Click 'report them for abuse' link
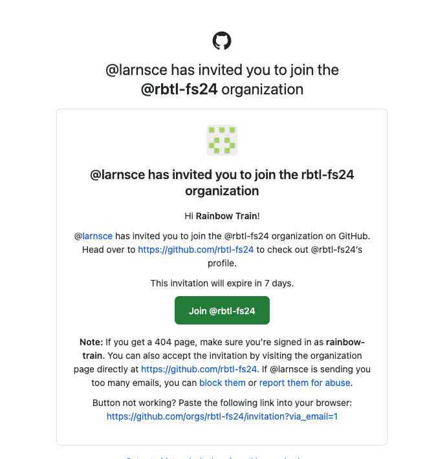This screenshot has width=447, height=459. 305,383
